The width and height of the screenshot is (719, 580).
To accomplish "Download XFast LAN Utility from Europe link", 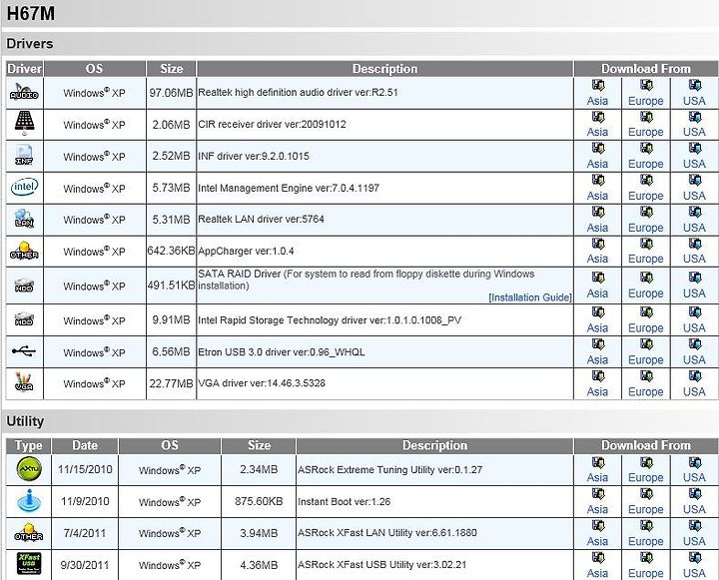I will point(646,542).
